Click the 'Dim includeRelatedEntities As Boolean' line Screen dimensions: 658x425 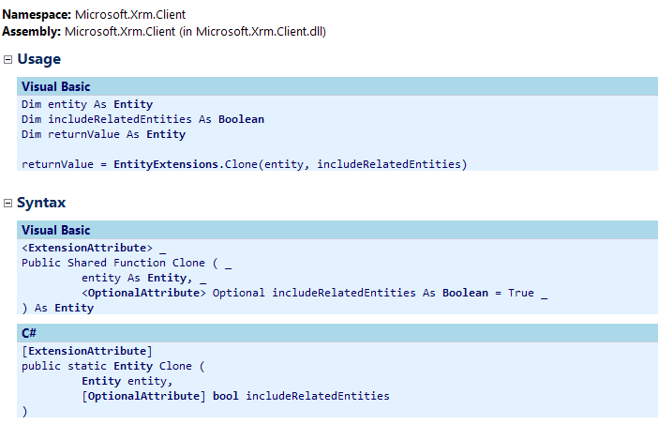[x=143, y=119]
